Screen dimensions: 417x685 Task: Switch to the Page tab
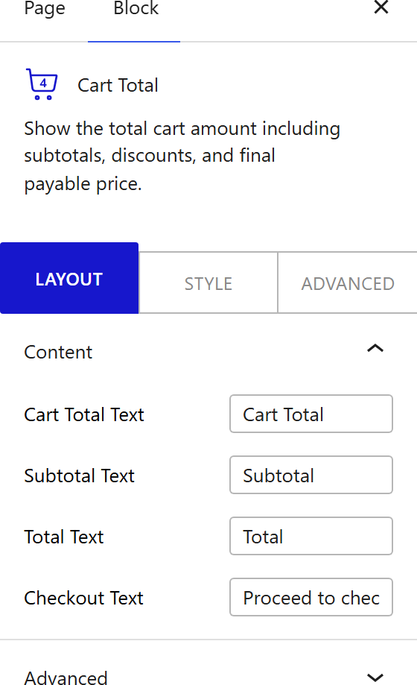pyautogui.click(x=45, y=9)
